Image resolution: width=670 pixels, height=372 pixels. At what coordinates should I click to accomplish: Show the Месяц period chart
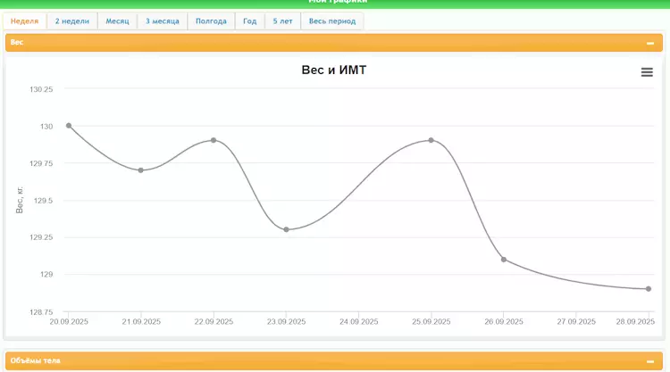pyautogui.click(x=117, y=21)
